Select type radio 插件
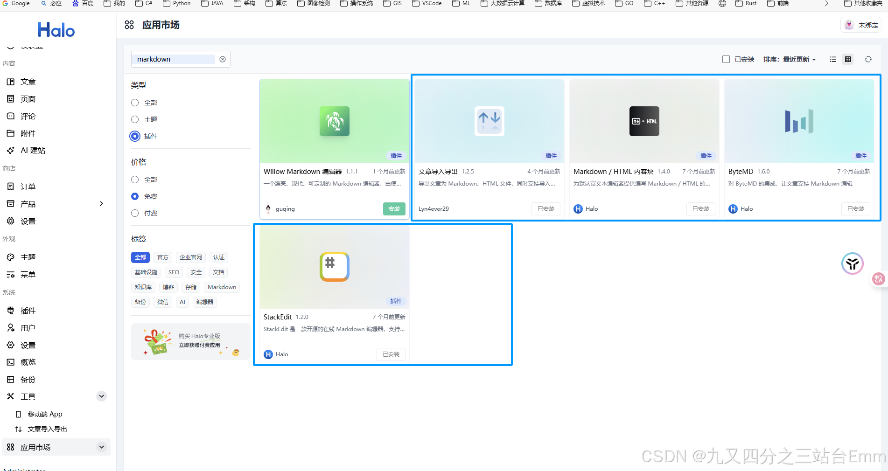888x471 pixels. [x=135, y=136]
